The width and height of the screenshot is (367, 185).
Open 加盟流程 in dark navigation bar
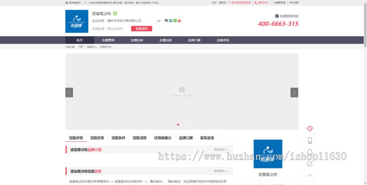point(166,40)
